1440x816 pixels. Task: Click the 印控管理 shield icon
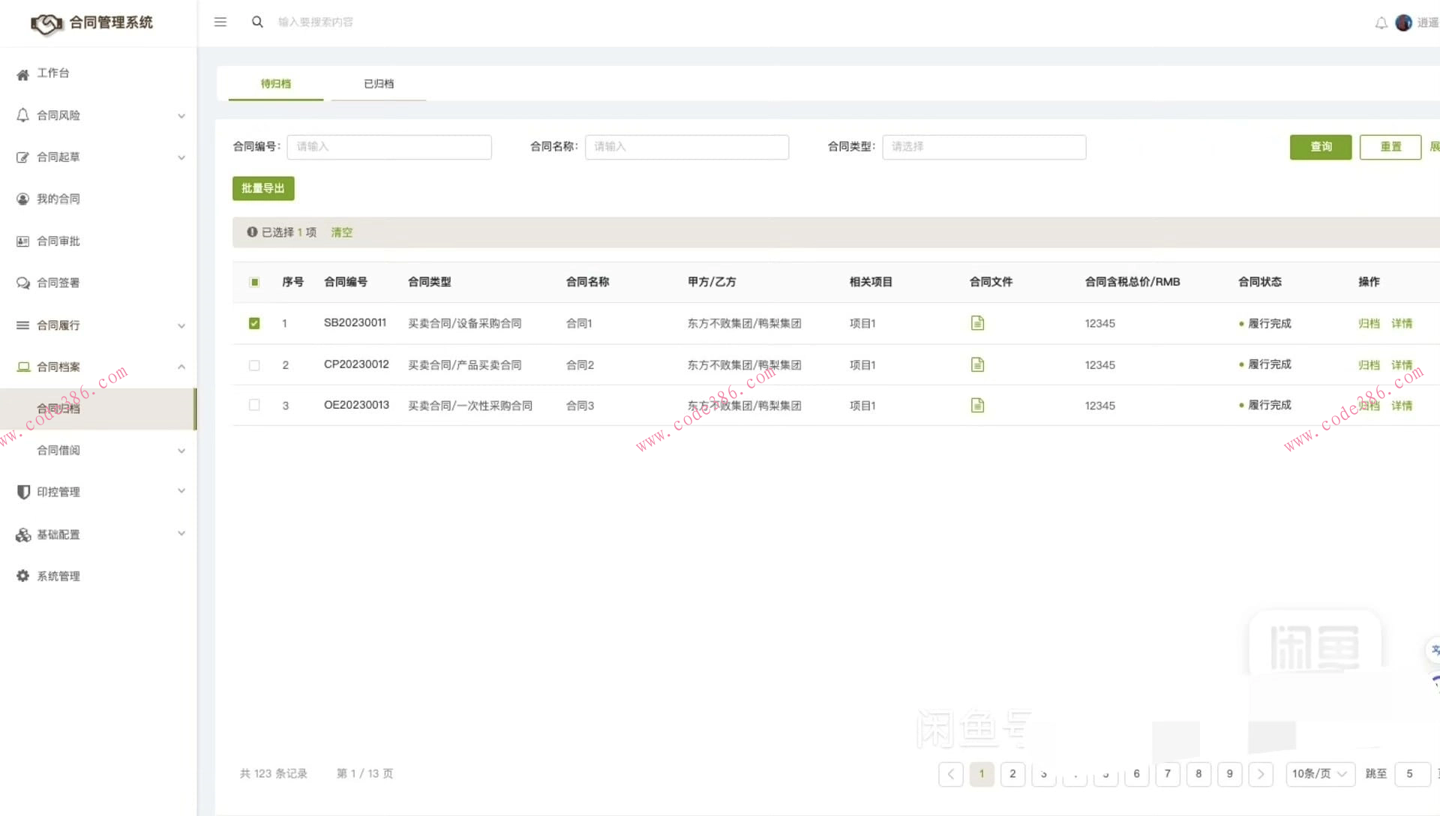(x=22, y=491)
